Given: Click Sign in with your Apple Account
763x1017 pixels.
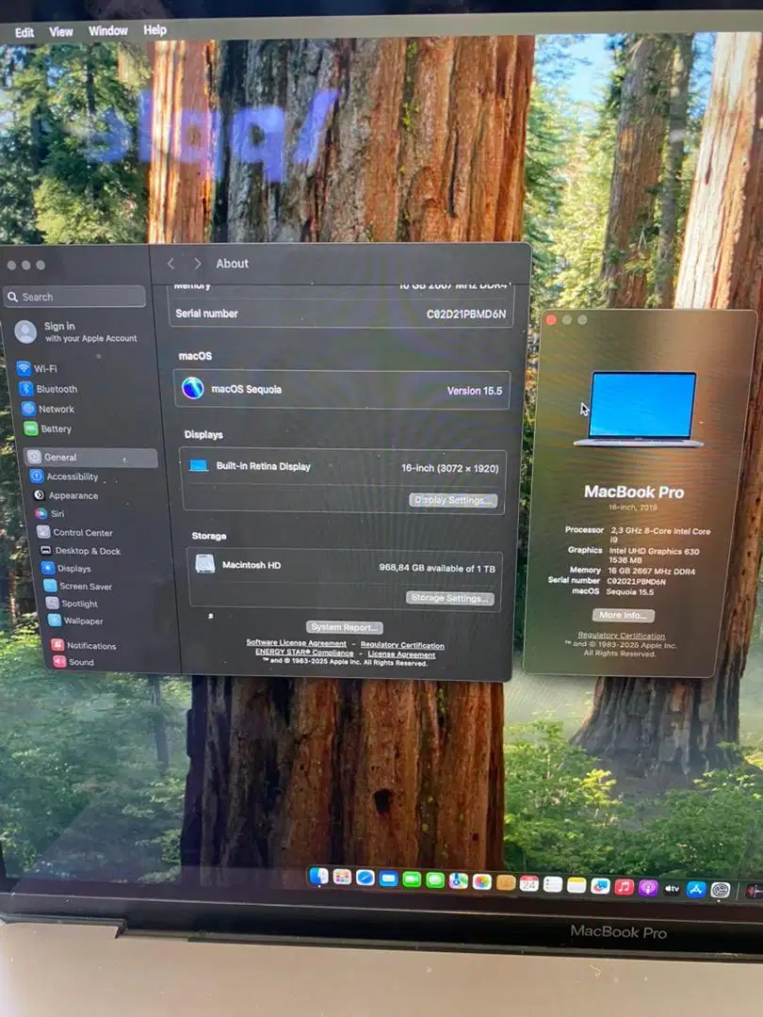Looking at the screenshot, I should [76, 331].
